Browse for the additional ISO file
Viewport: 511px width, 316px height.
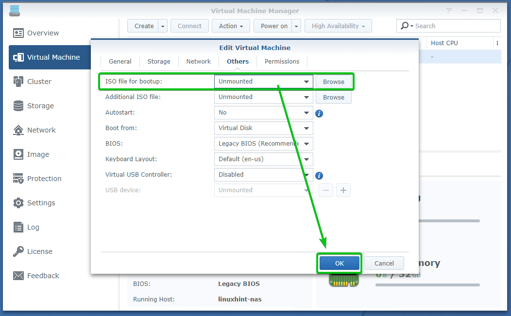[x=333, y=98]
